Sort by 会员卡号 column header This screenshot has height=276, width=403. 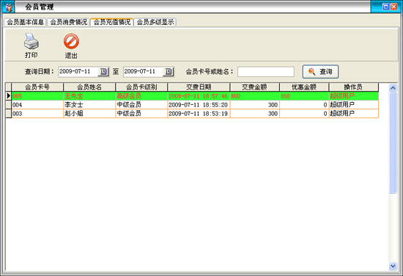(37, 87)
